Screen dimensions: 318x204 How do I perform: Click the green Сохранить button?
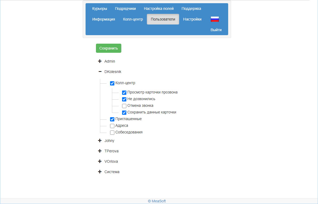108,48
